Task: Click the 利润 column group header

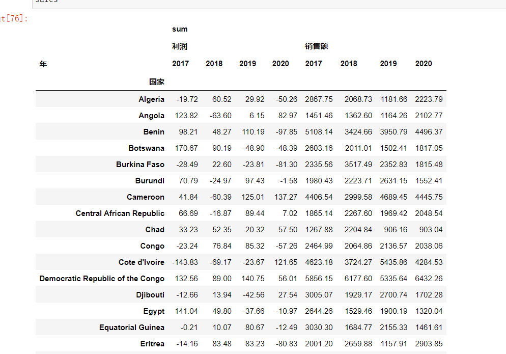Action: tap(179, 46)
